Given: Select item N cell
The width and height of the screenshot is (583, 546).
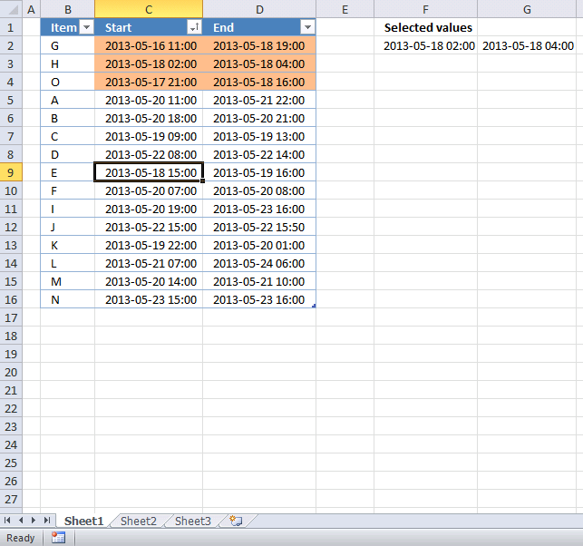Looking at the screenshot, I should (x=68, y=300).
